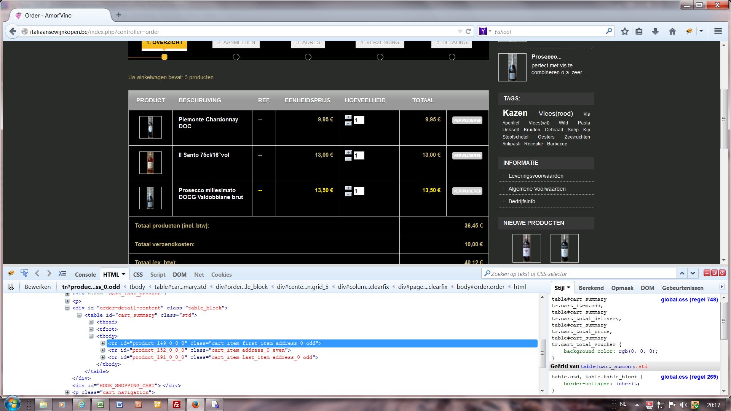This screenshot has height=411, width=731.
Task: Open the Leveringsvoorwaarden link
Action: click(x=536, y=176)
